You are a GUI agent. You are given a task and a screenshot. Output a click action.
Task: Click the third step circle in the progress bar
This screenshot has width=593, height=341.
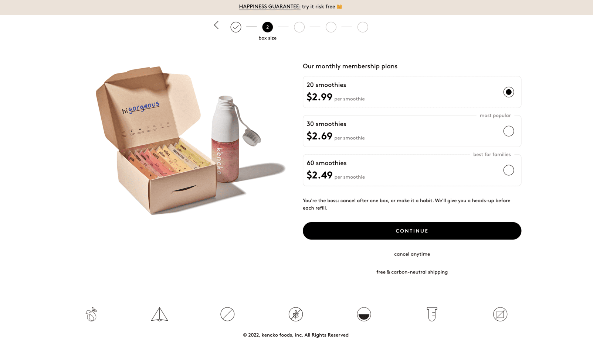(x=299, y=27)
